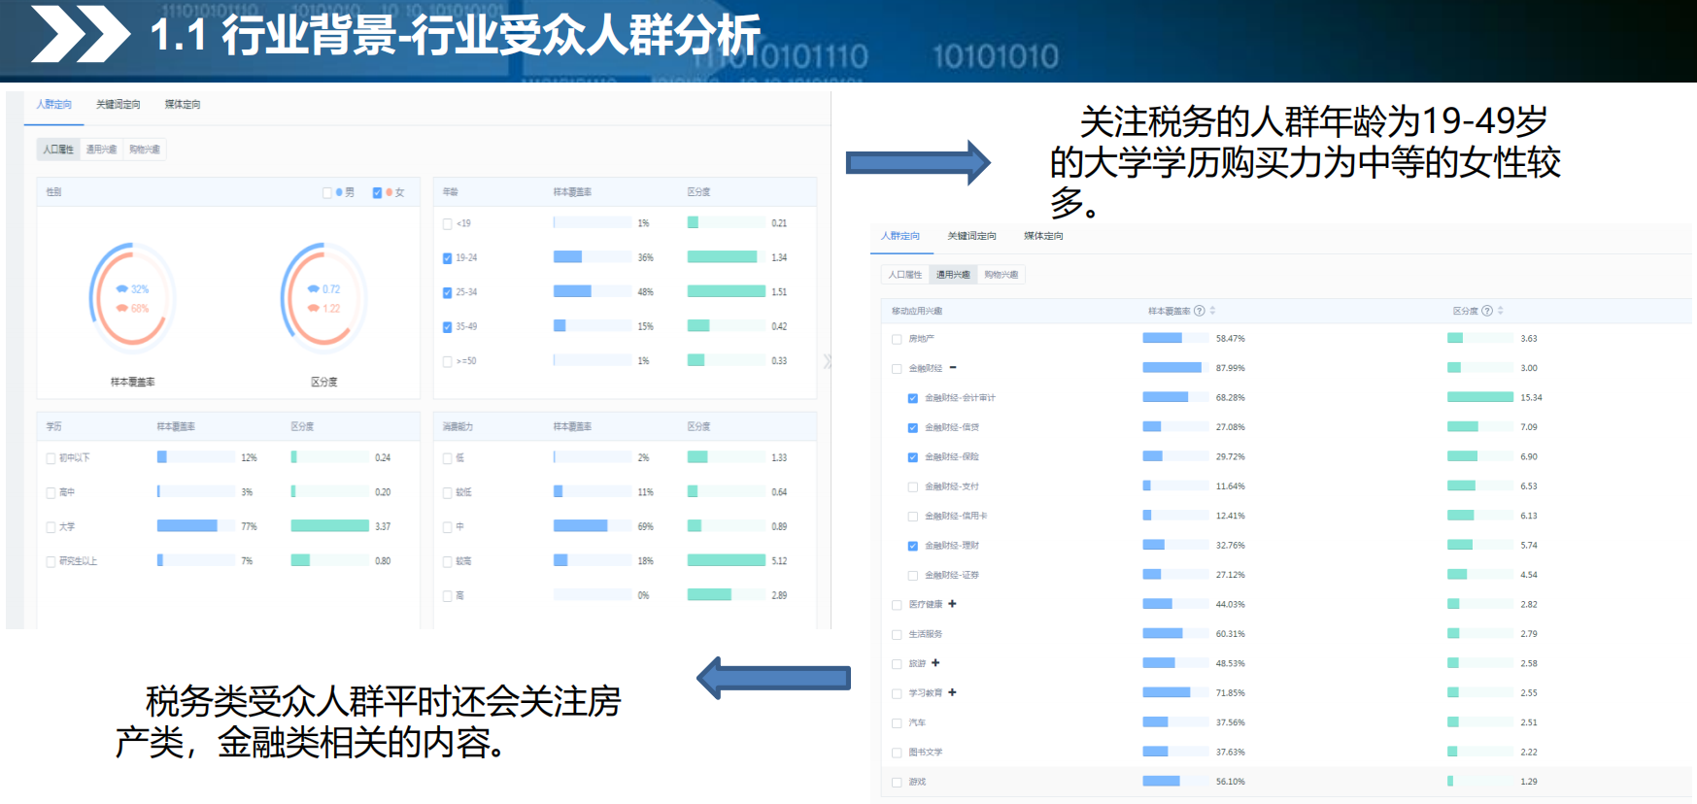The width and height of the screenshot is (1697, 804).
Task: Check the parent 金融财经 checkbox
Action: pos(897,369)
